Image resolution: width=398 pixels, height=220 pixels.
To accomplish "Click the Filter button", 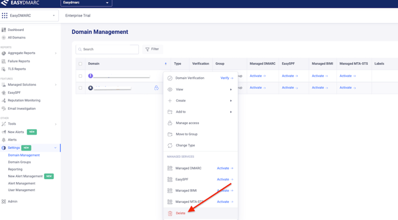I will coord(152,49).
